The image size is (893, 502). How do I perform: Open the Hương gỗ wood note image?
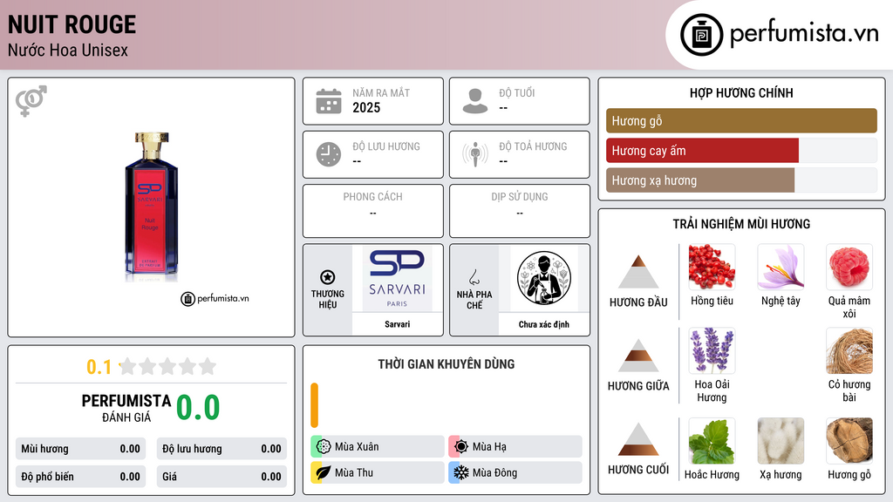[x=849, y=441]
